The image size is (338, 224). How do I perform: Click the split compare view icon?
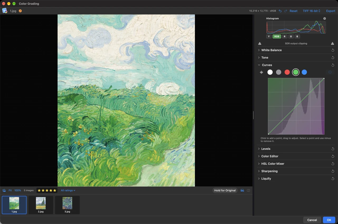click(x=248, y=190)
